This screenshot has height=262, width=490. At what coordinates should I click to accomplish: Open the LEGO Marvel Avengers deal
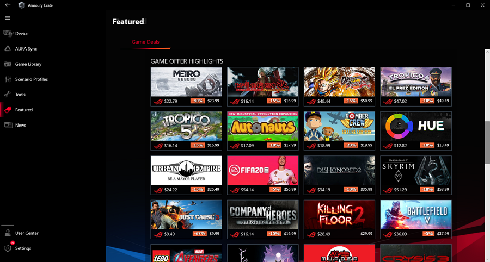[x=186, y=253]
